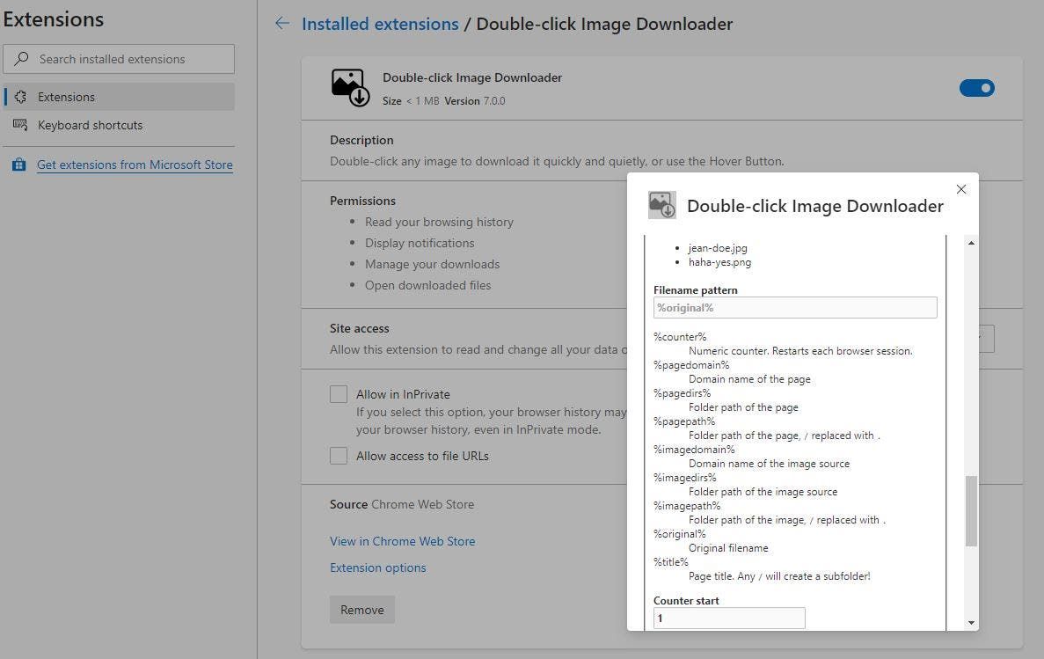1044x659 pixels.
Task: Click the %pagedomain% pattern term
Action: [x=691, y=364]
